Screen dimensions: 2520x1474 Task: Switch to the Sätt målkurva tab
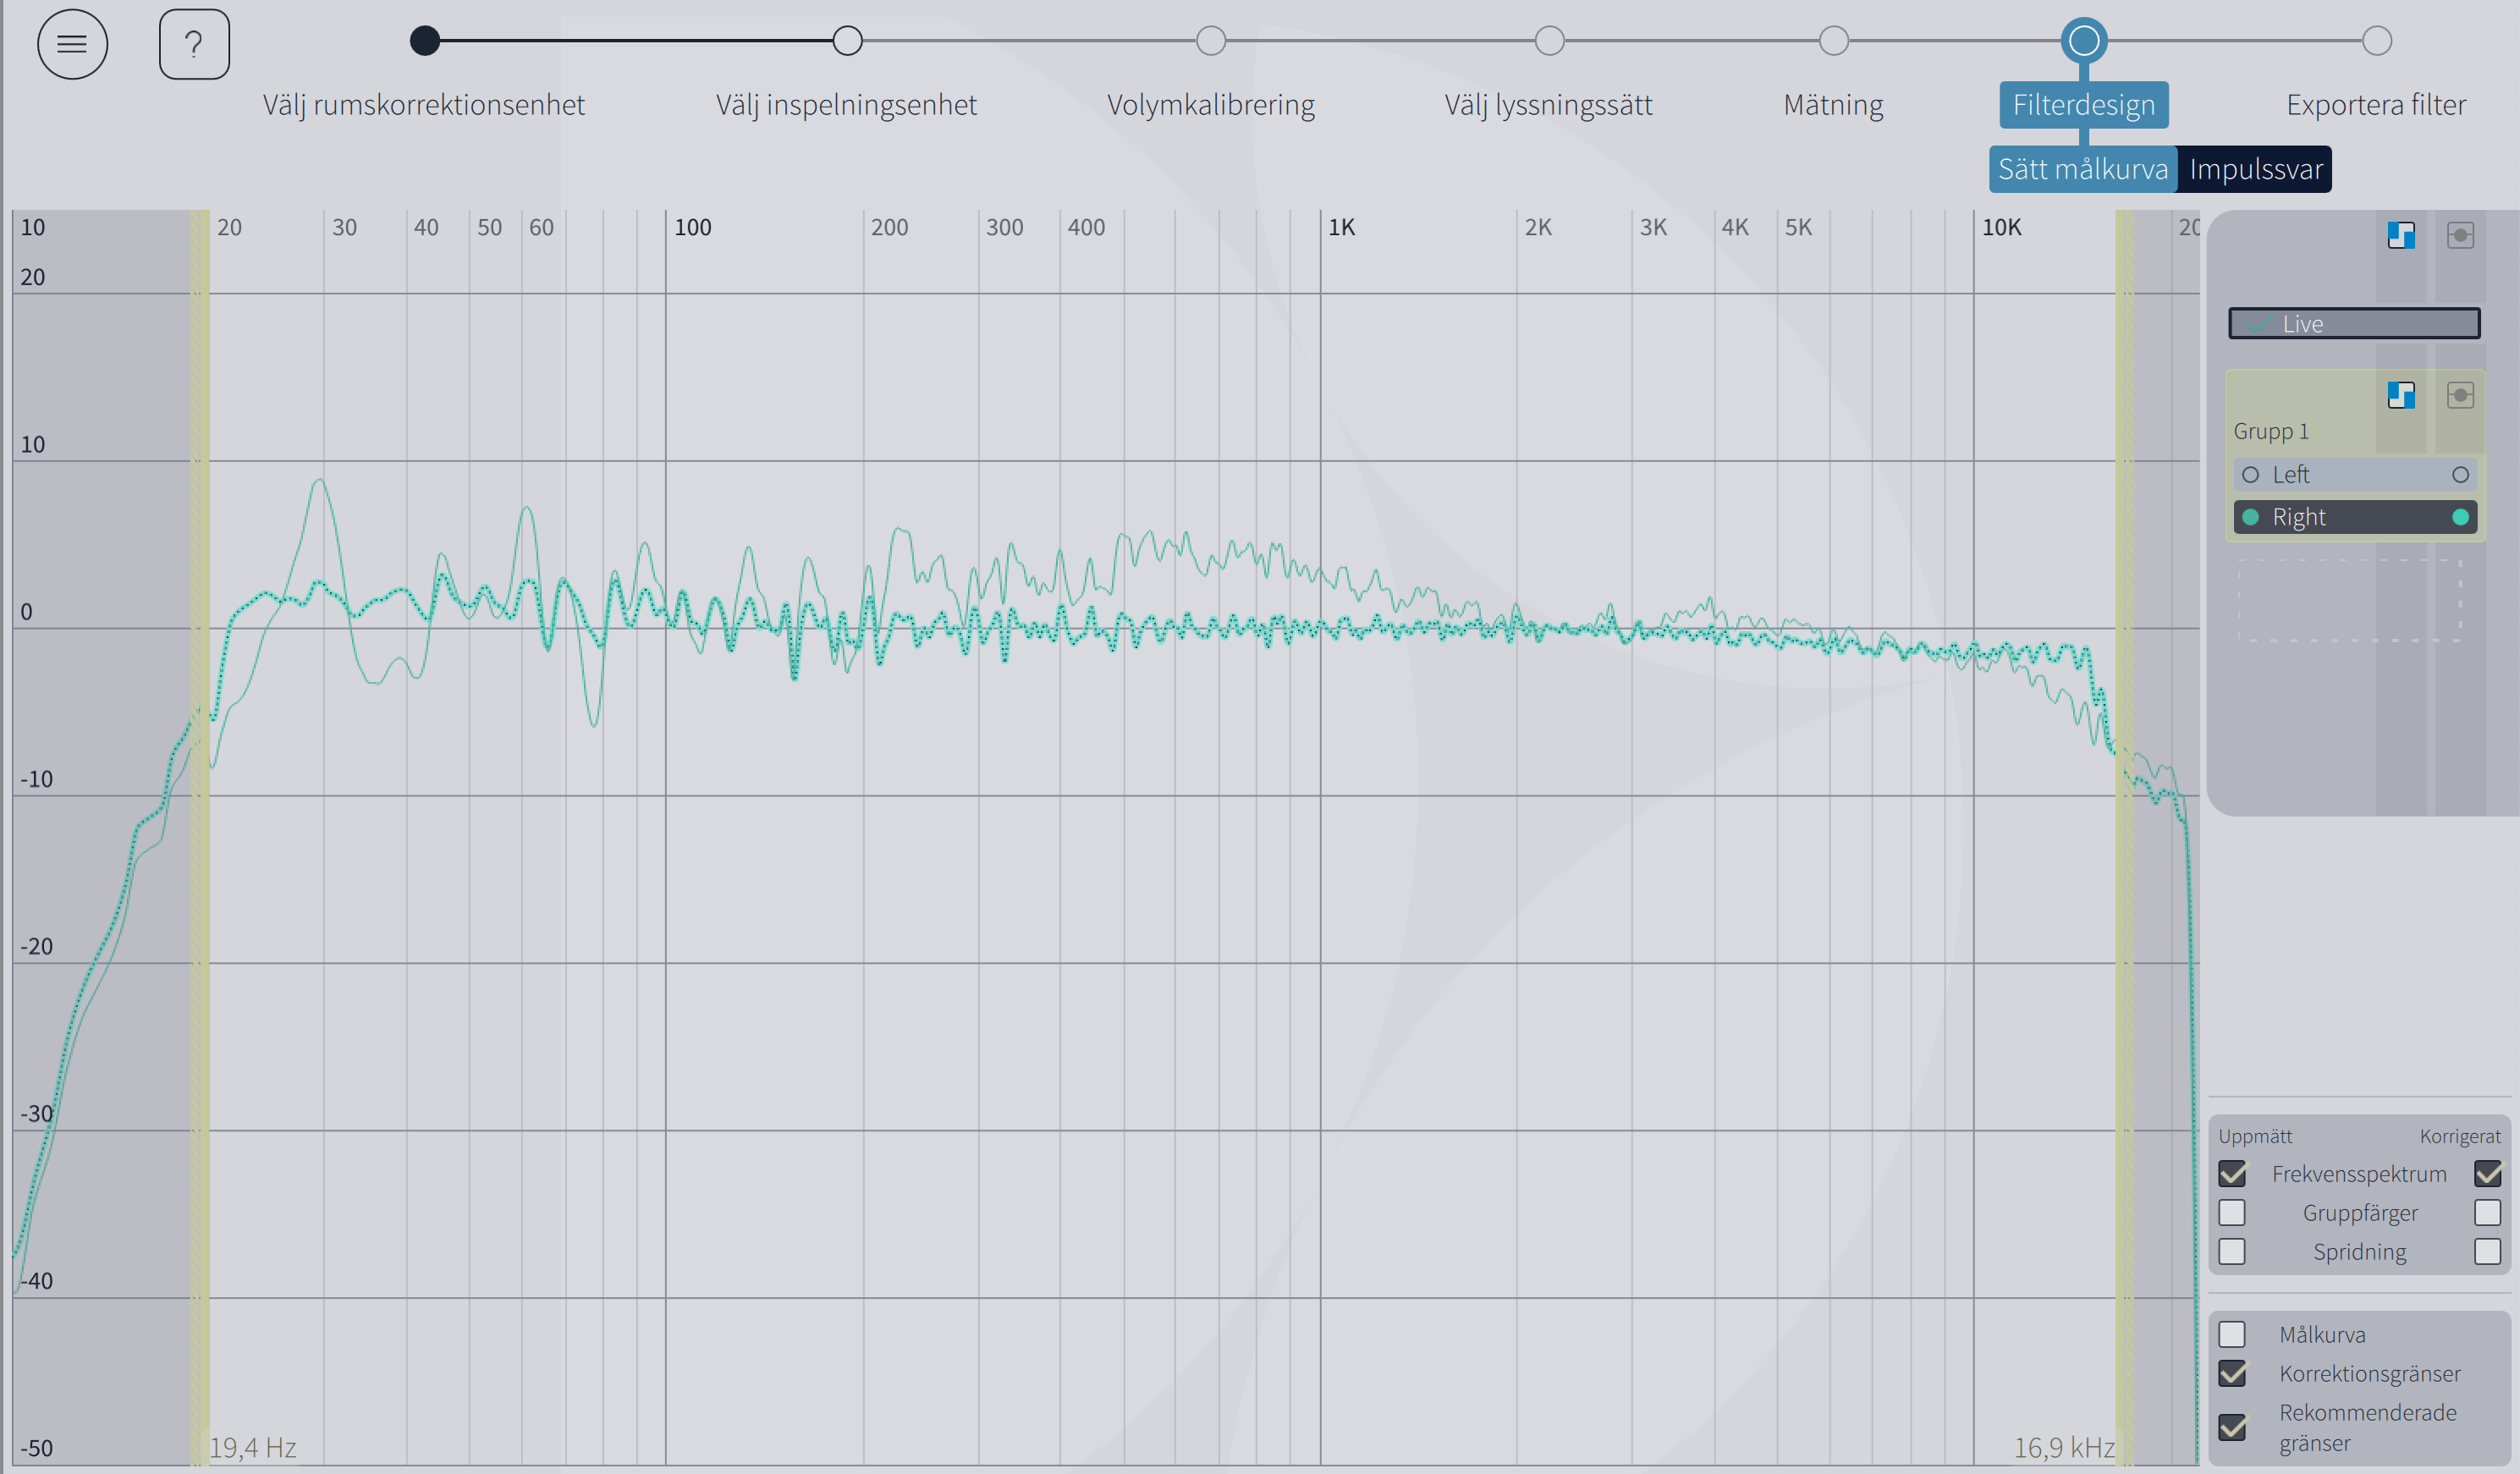2083,169
